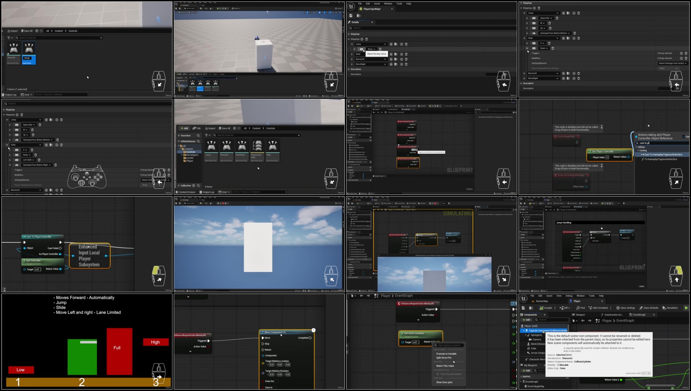Viewport: 691px width, 391px height.
Task: Toggle Simulation in the Player blueprint toolbar
Action: pyautogui.click(x=670, y=308)
